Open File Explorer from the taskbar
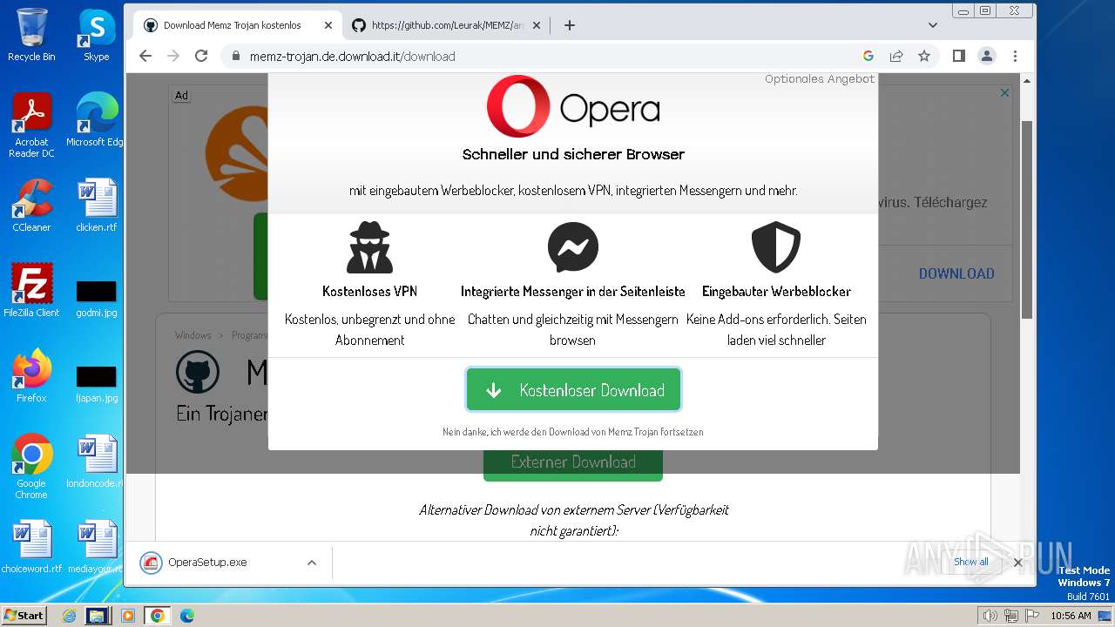The image size is (1115, 627). (97, 616)
